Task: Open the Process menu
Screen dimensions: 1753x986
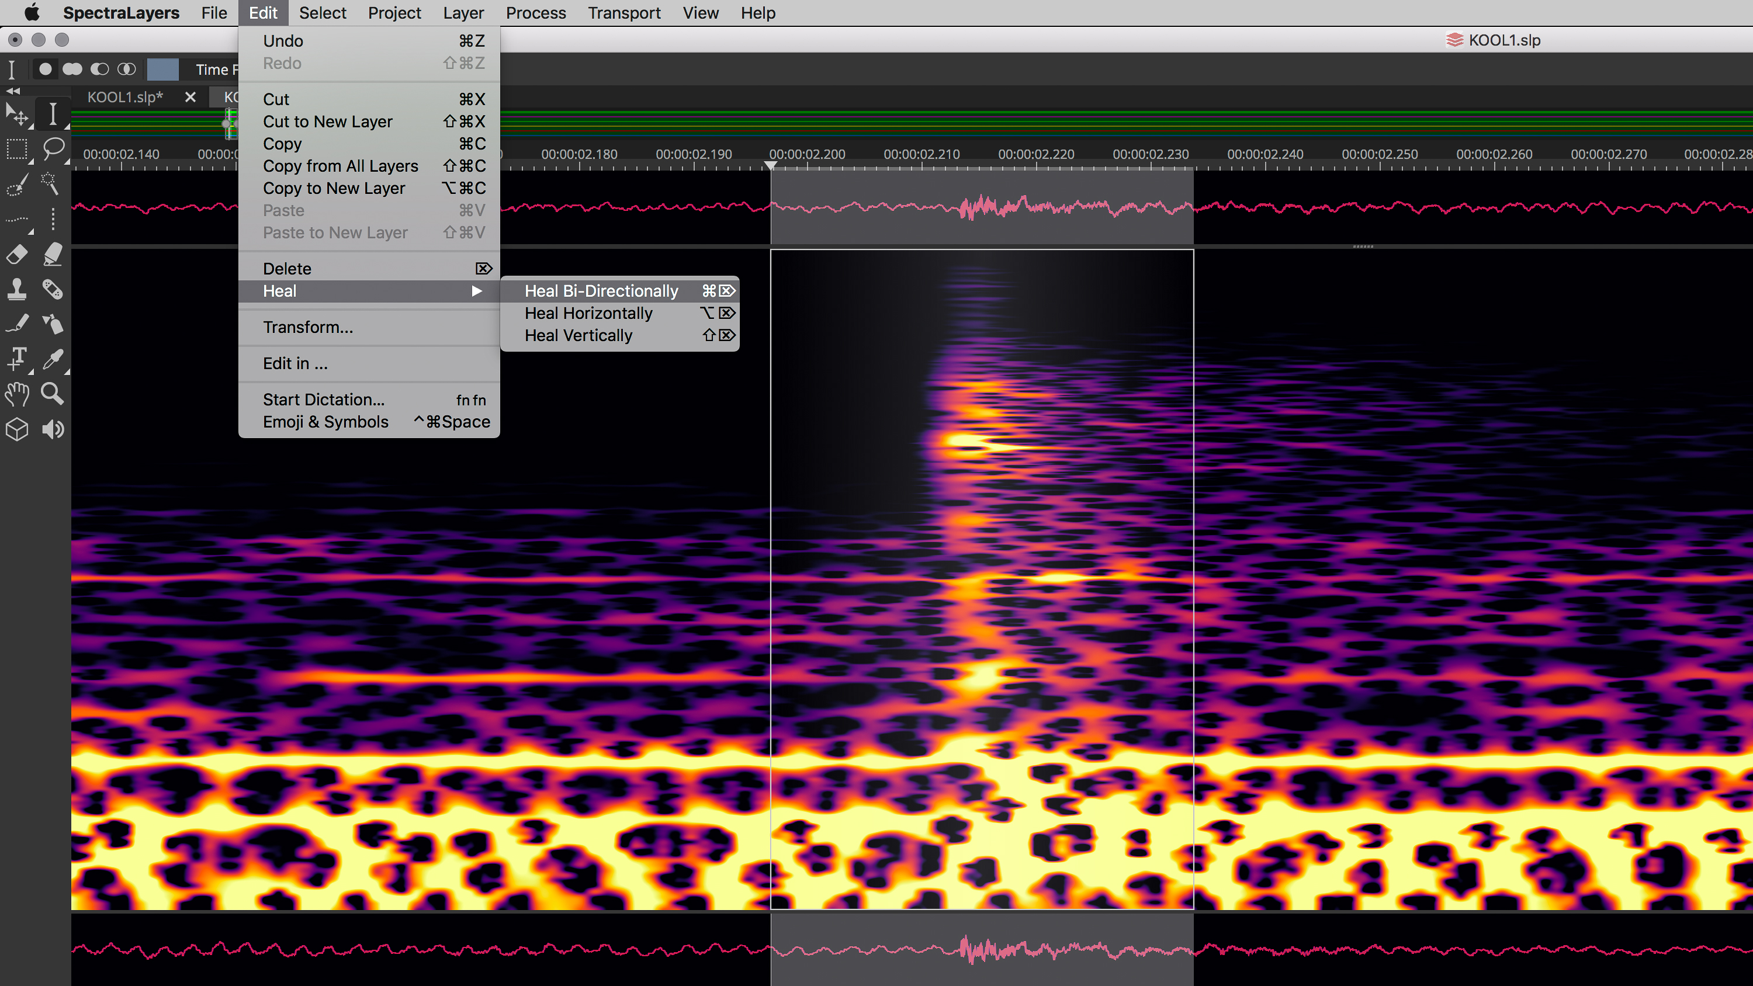Action: click(x=536, y=13)
